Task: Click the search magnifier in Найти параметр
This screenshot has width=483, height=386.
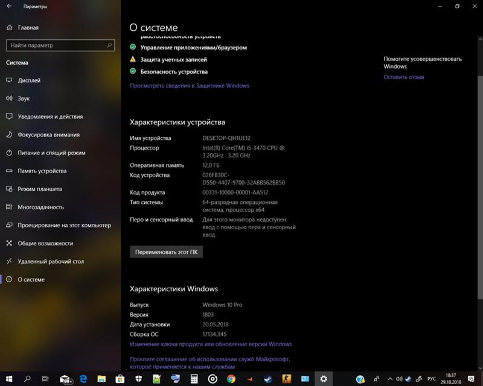Action: point(109,45)
